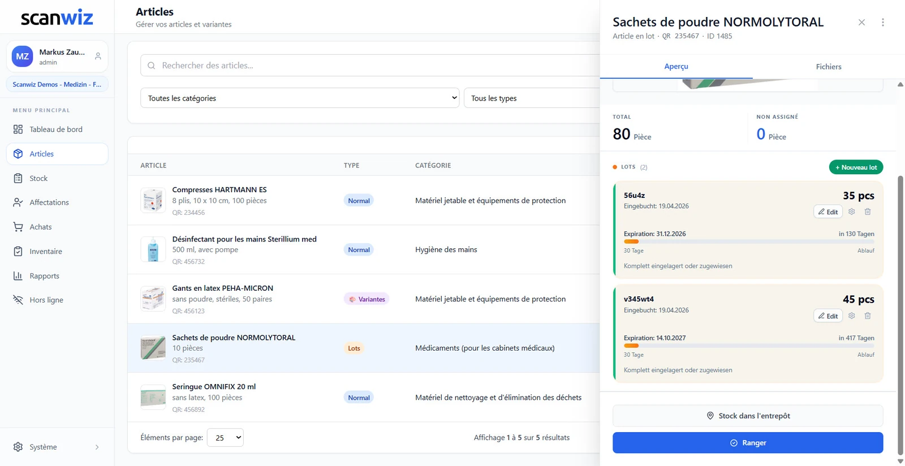Close the NORMOLYTORAL detail panel

pos(861,23)
